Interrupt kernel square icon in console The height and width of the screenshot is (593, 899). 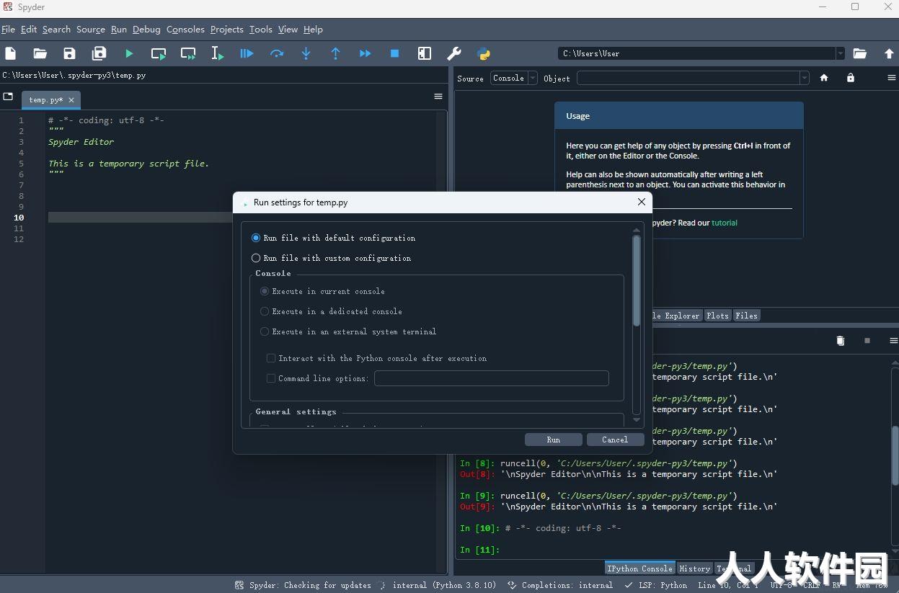point(867,341)
